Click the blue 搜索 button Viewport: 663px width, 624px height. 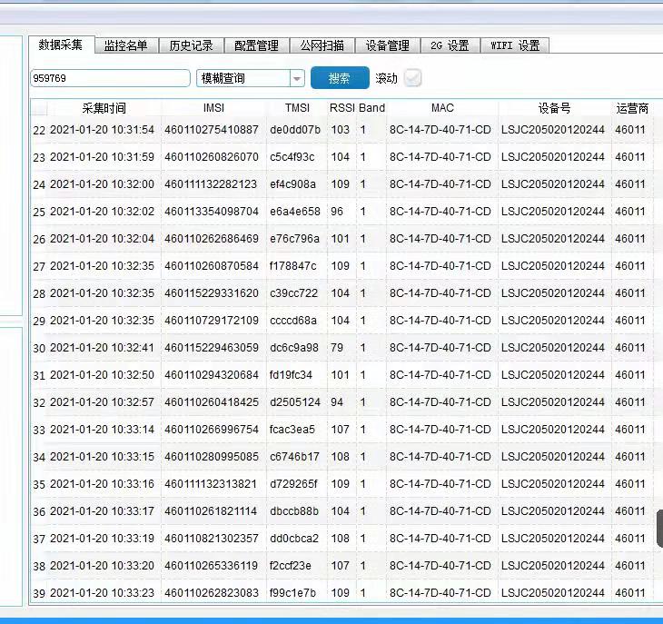tap(340, 78)
